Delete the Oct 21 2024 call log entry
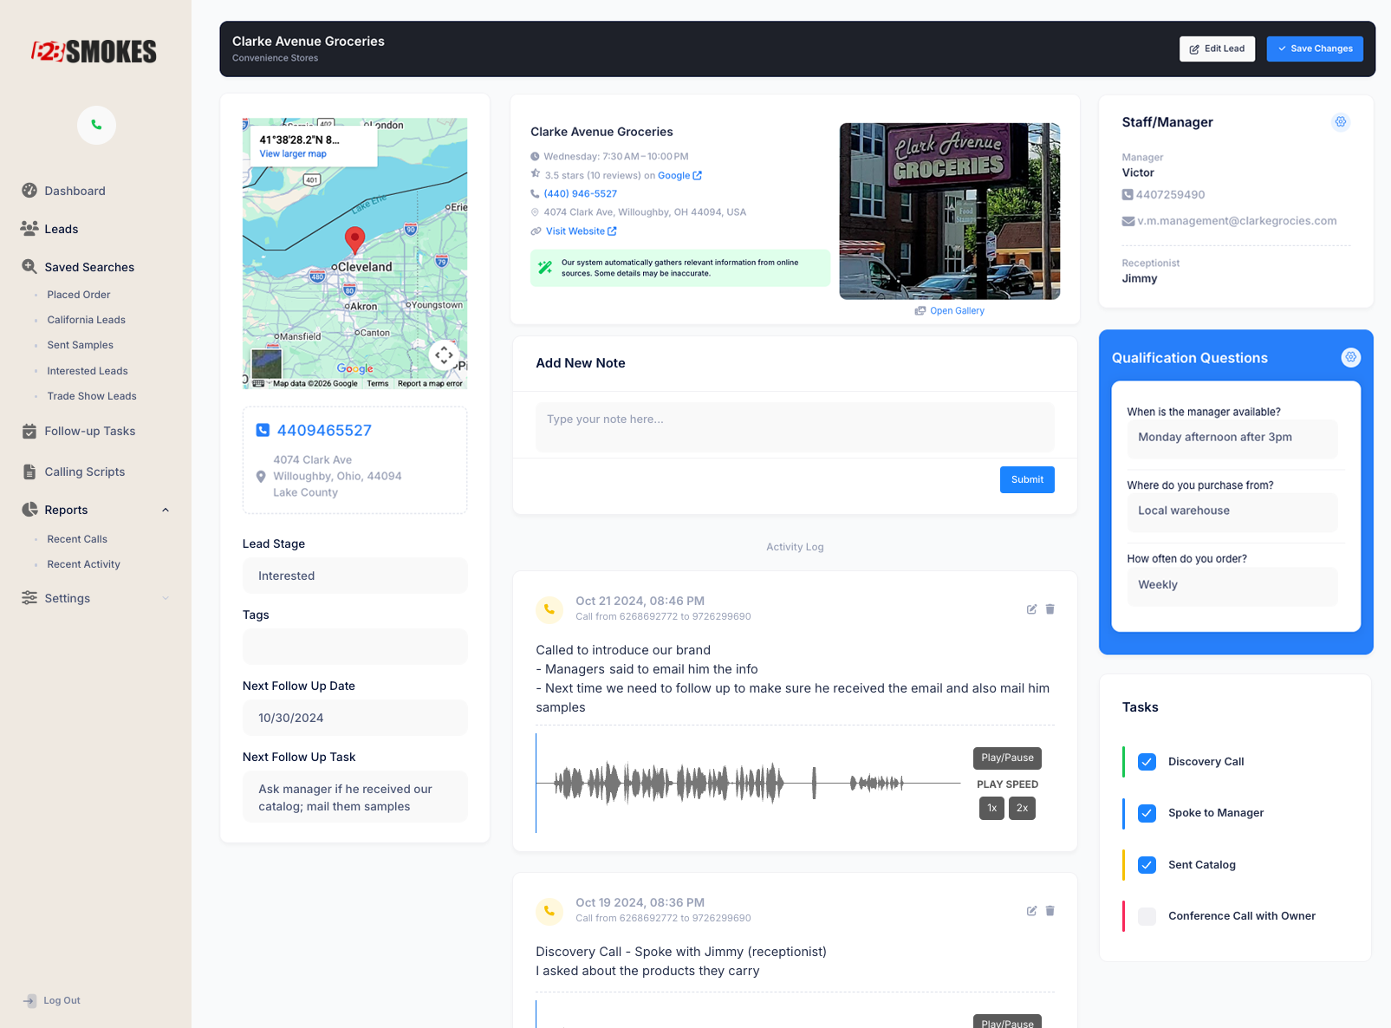Viewport: 1391px width, 1028px height. coord(1050,609)
